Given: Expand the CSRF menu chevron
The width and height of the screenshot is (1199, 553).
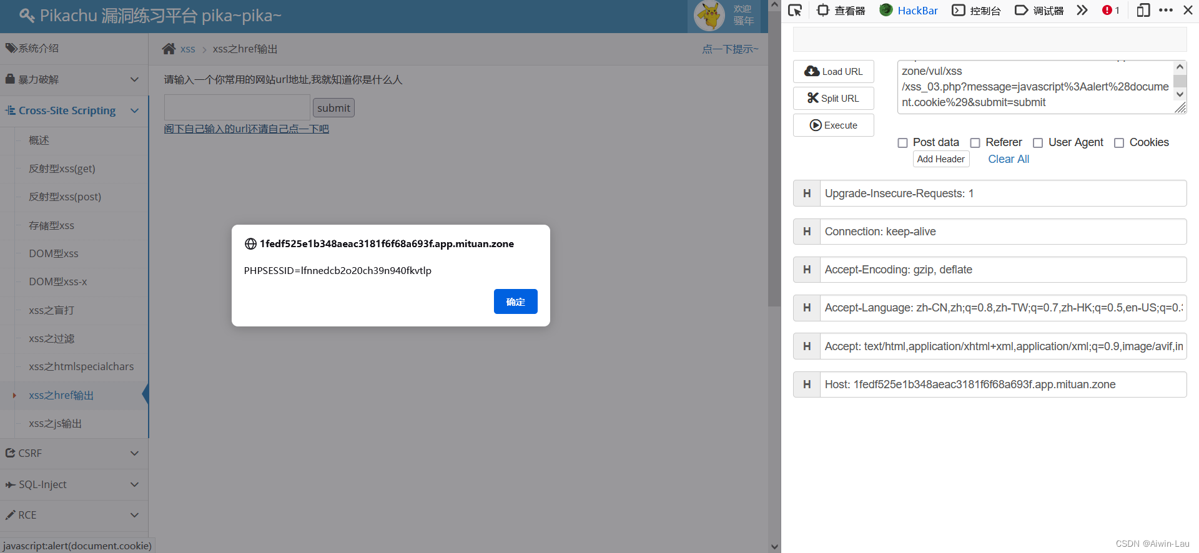Looking at the screenshot, I should (134, 453).
